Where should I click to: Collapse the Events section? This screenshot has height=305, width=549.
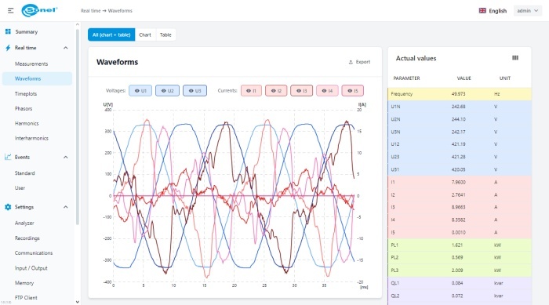(65, 158)
